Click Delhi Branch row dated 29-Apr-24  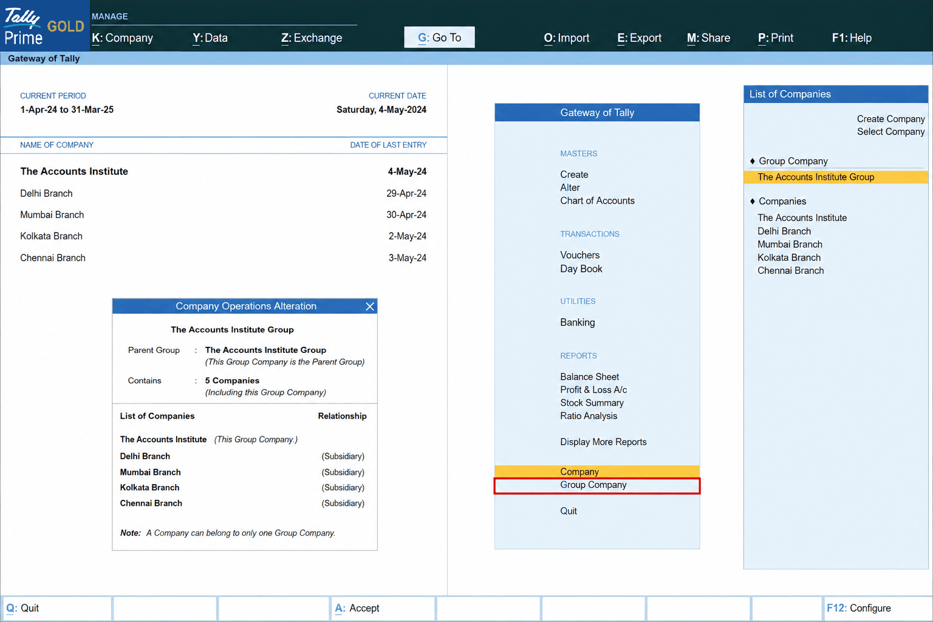(x=223, y=193)
